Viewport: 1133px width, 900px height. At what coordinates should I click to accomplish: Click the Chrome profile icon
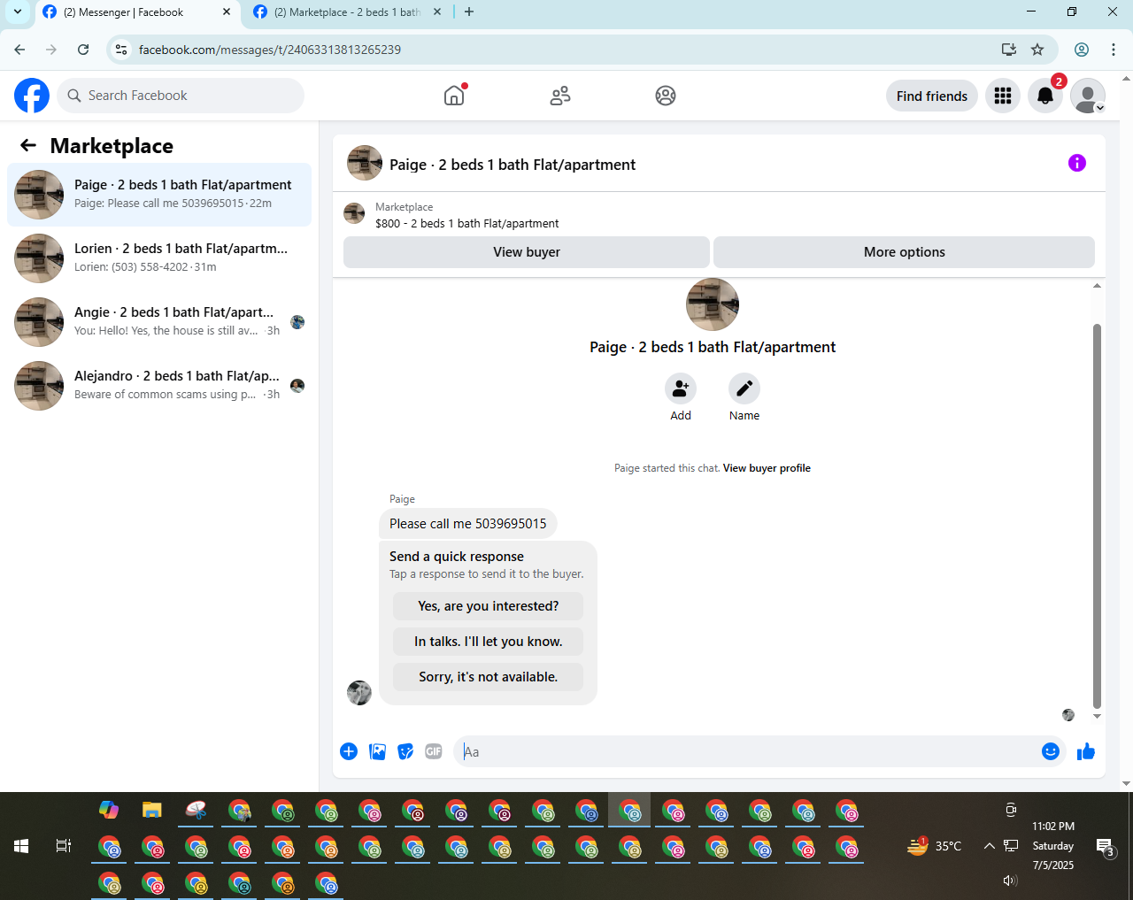(x=1082, y=50)
